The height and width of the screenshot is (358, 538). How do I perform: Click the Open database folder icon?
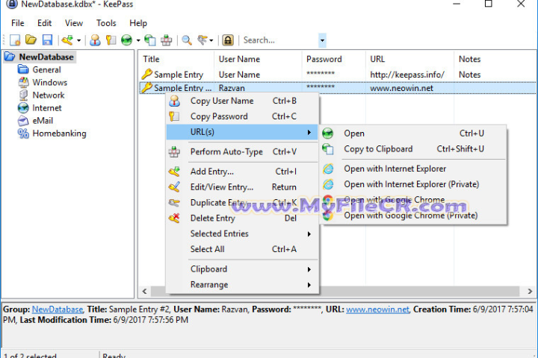pos(31,40)
